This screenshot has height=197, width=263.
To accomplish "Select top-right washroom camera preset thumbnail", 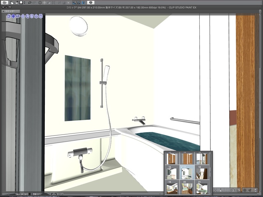I will [202, 158].
